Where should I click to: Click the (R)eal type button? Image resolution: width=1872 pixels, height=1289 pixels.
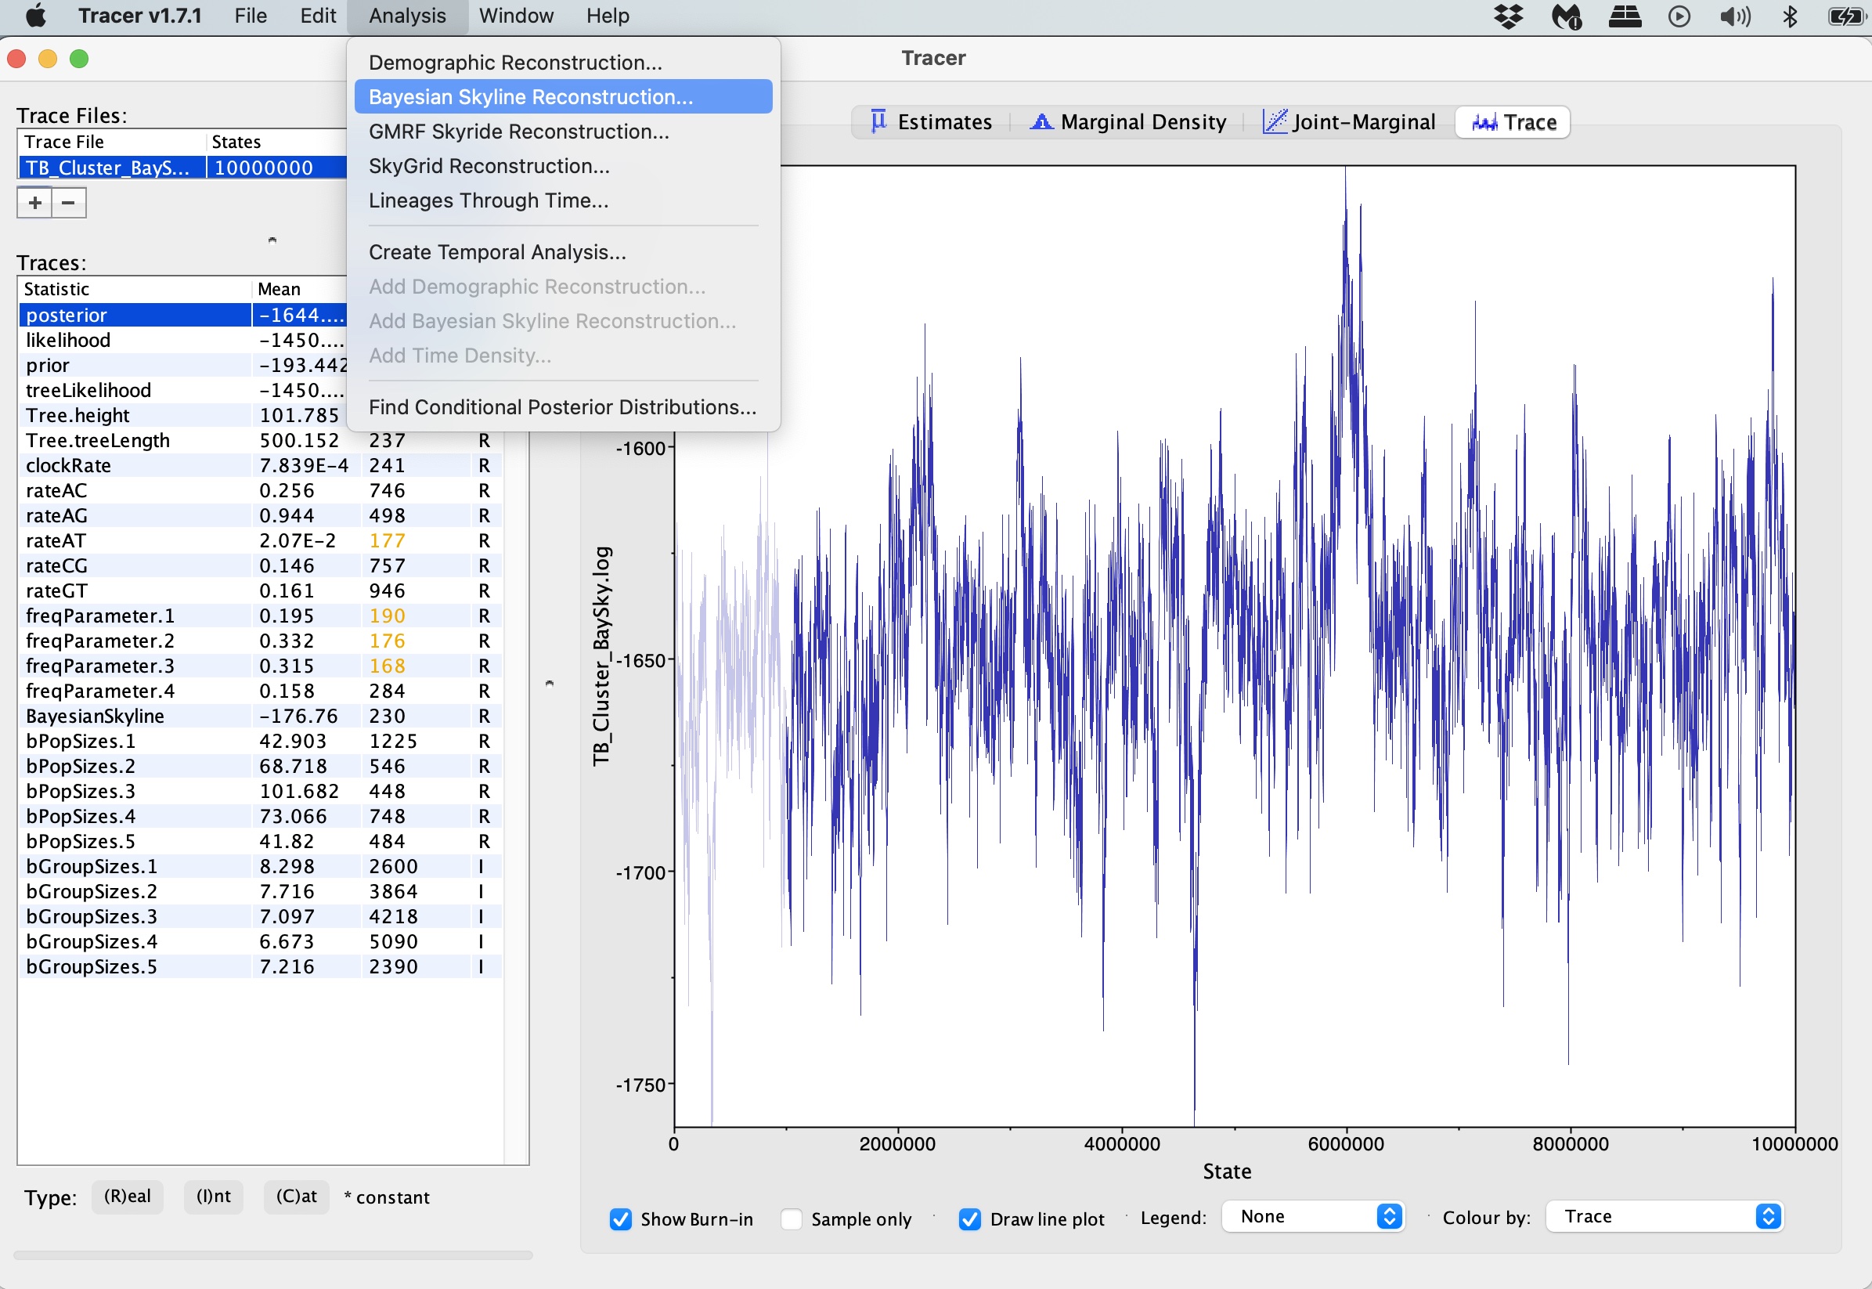pyautogui.click(x=128, y=1196)
